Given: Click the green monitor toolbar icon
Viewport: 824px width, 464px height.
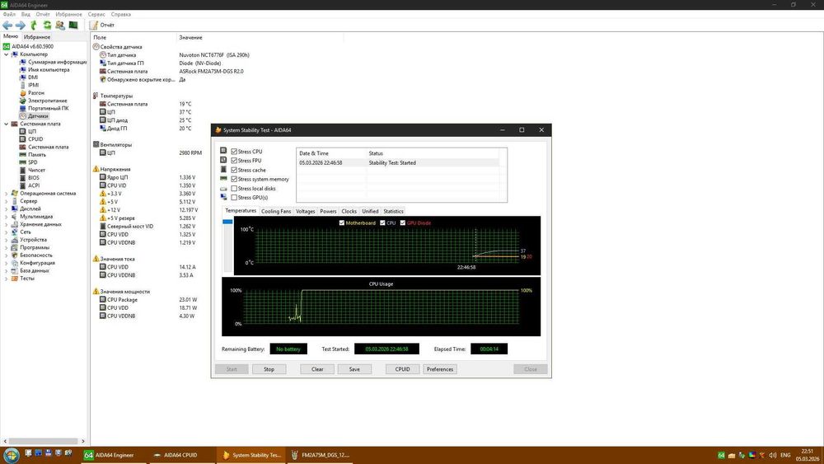Looking at the screenshot, I should point(73,26).
